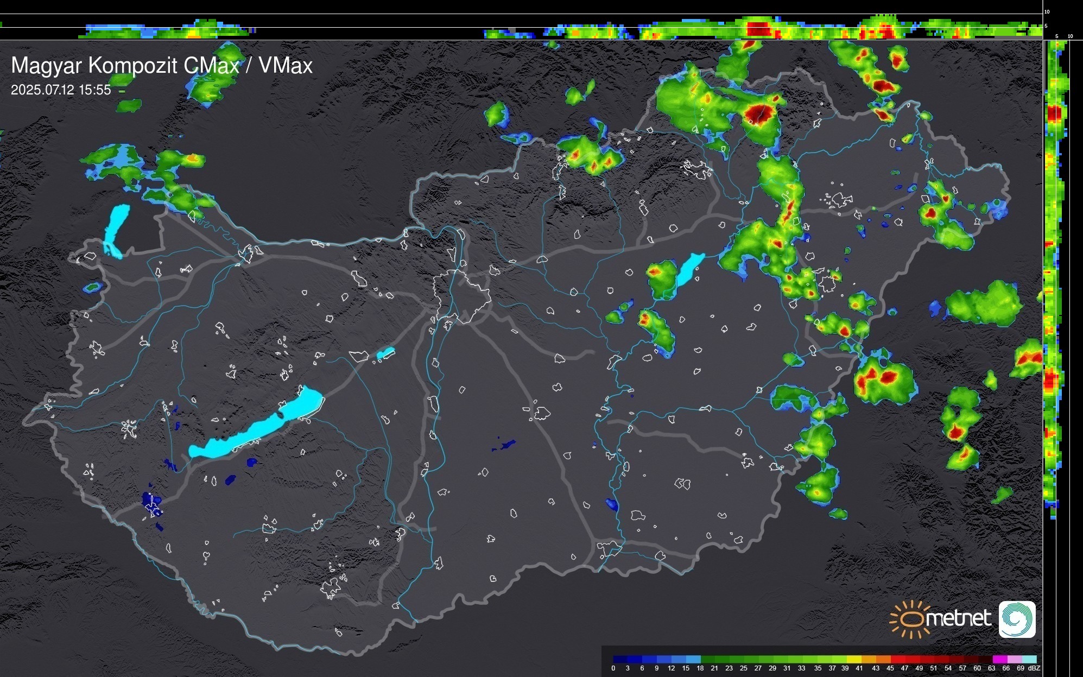Screen dimensions: 1083x677
Task: Click the red core in the top VMax strip
Action: pyautogui.click(x=758, y=28)
